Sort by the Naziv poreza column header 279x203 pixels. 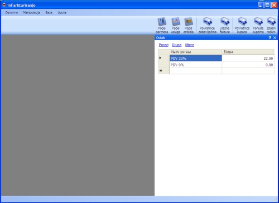click(x=196, y=52)
